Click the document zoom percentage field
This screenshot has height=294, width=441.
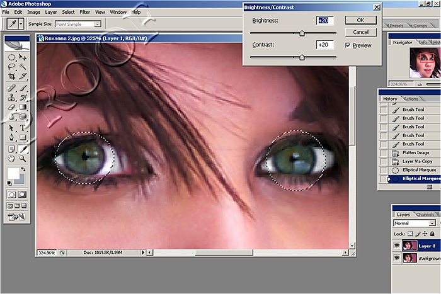(47, 252)
